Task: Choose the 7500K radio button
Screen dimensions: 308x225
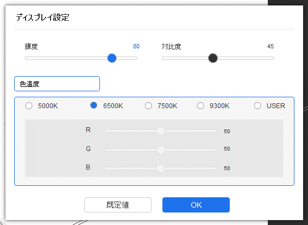Action: (x=148, y=106)
